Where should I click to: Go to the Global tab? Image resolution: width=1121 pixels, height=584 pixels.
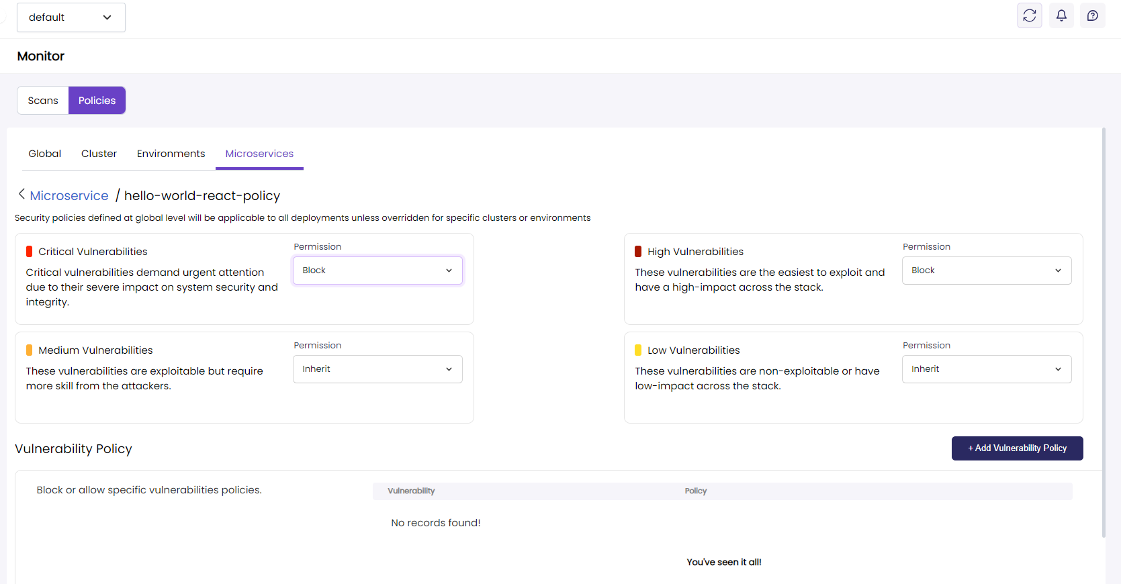(44, 154)
